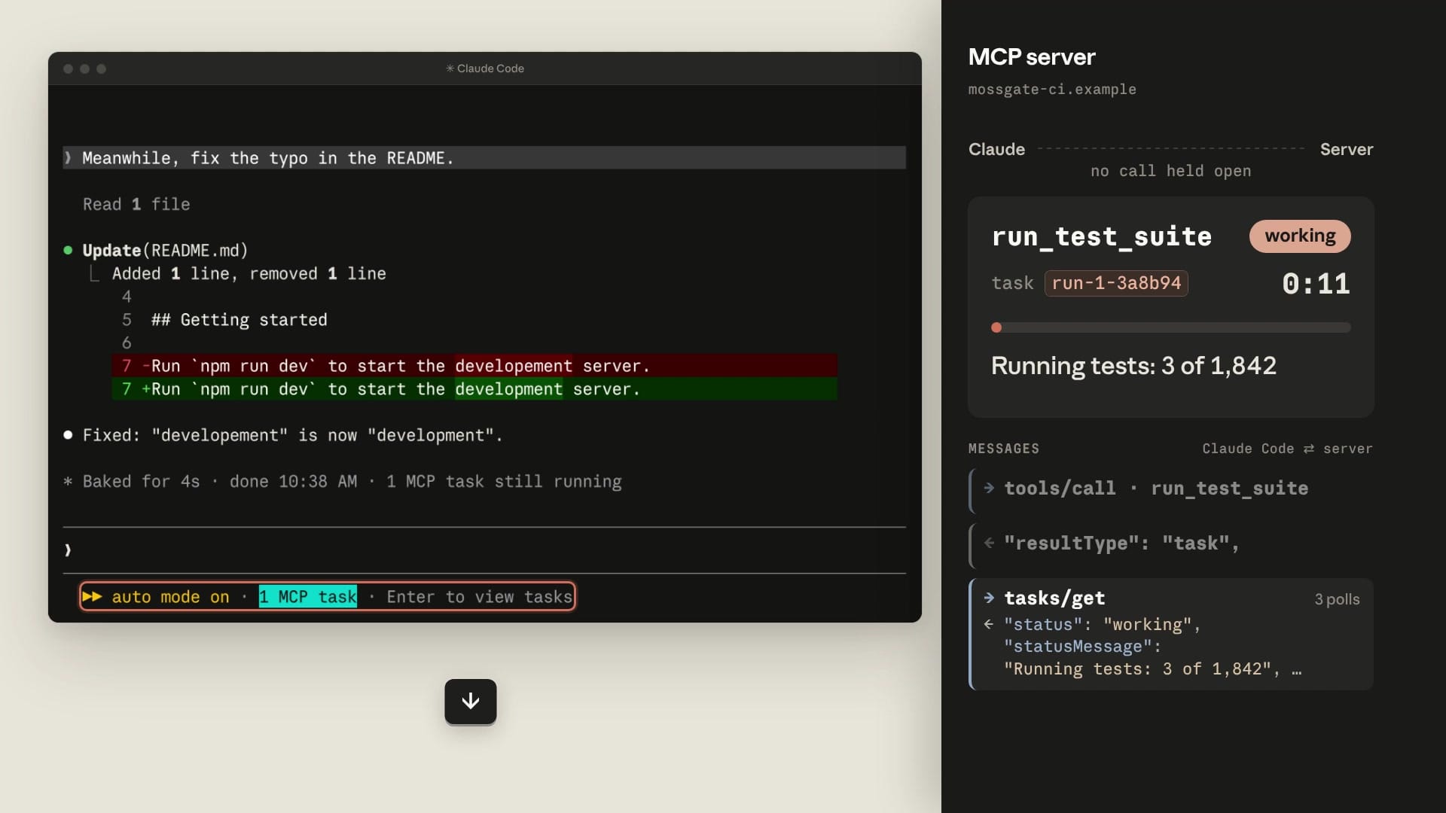The height and width of the screenshot is (813, 1446).
Task: Click the removed diff line with 'developement'
Action: point(474,366)
